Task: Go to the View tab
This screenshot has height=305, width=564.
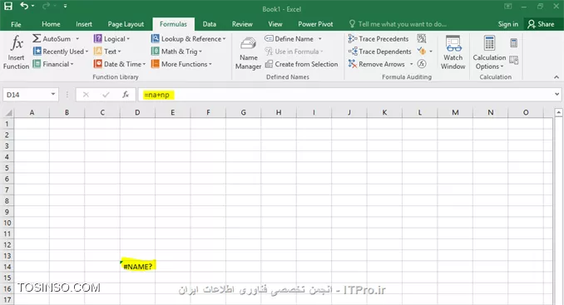Action: (x=275, y=24)
